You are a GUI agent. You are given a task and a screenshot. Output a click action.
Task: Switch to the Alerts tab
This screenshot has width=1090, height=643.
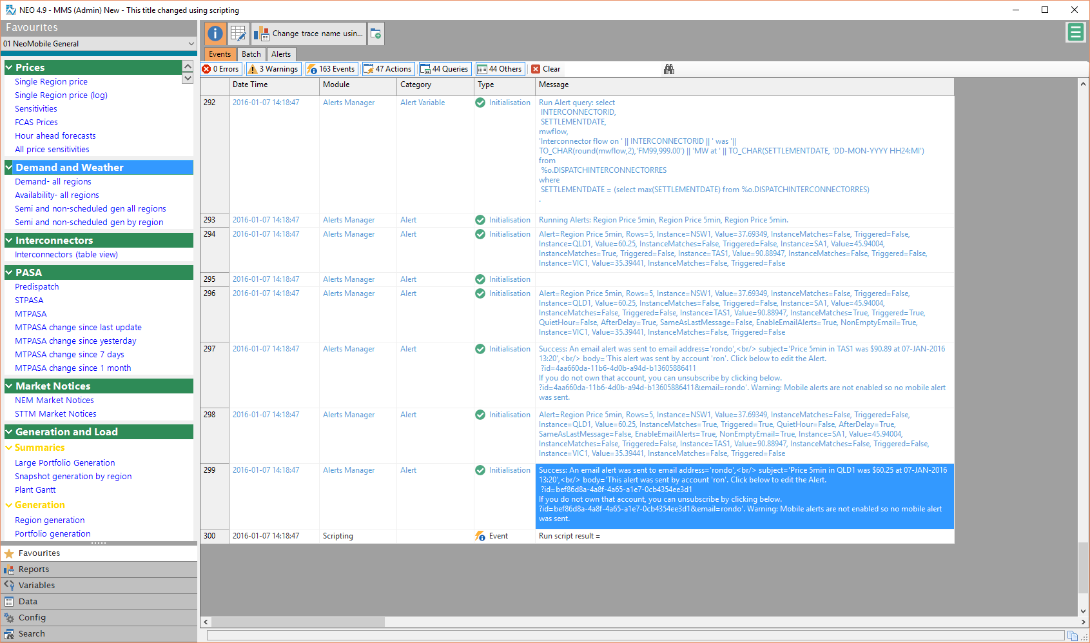click(x=281, y=54)
